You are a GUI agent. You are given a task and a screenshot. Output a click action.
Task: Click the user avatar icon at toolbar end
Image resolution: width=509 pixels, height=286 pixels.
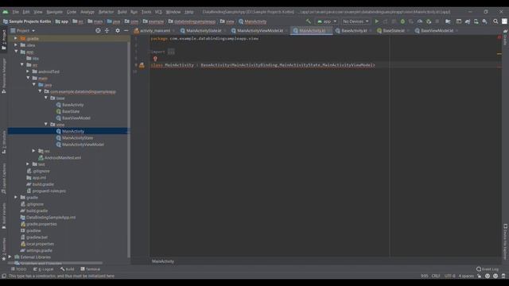coord(504,21)
